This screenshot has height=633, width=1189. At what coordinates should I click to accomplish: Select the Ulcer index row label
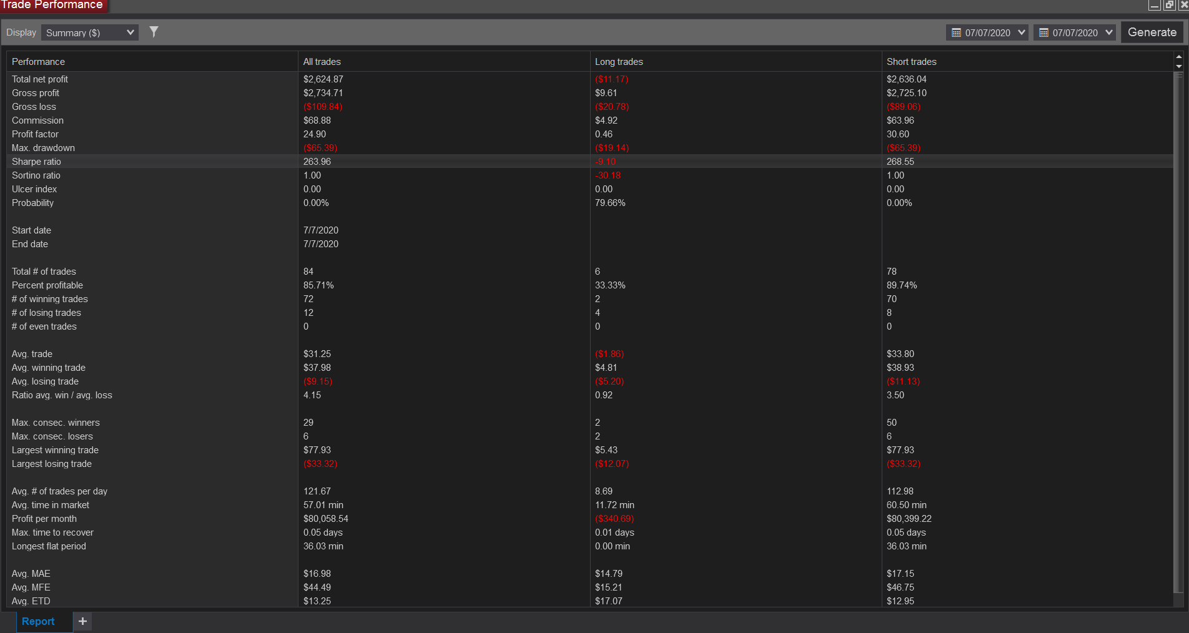(x=34, y=189)
